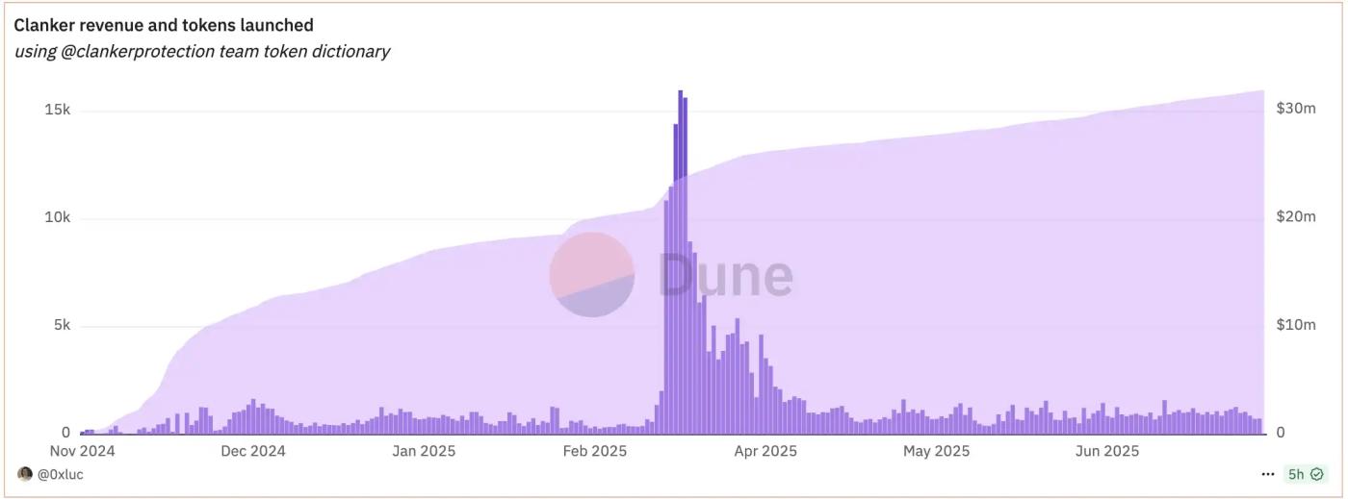Click the Feb 2025 x-axis label
The height and width of the screenshot is (499, 1348).
595,450
